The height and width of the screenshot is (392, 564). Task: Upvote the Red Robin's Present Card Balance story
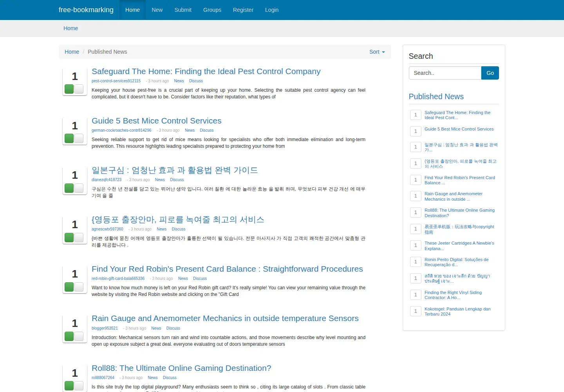[69, 287]
